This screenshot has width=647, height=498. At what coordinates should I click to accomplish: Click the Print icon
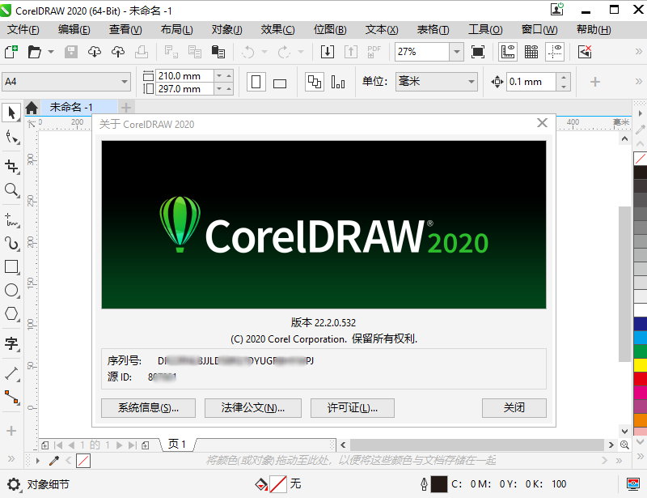click(x=142, y=52)
